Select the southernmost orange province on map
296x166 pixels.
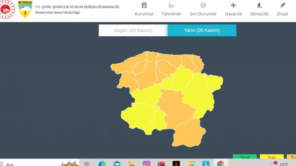(189, 133)
